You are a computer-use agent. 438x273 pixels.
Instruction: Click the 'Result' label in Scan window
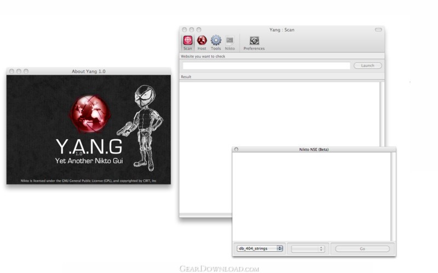point(186,77)
